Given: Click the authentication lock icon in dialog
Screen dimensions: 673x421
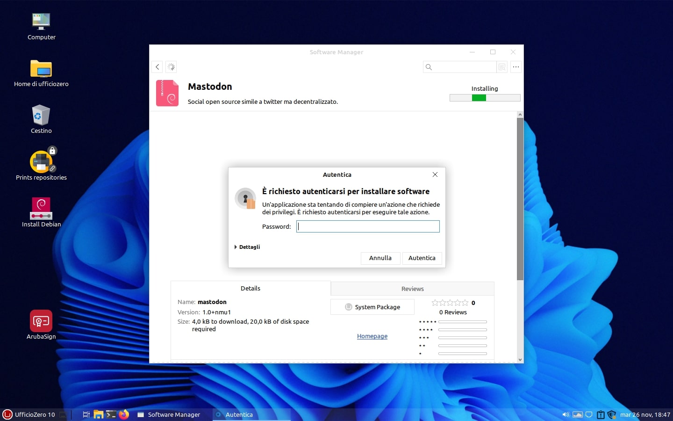Looking at the screenshot, I should tap(245, 198).
